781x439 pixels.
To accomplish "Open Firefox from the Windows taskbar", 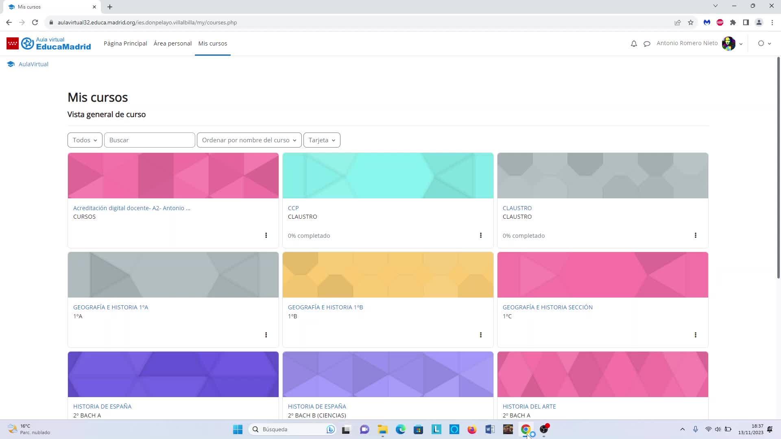I will coord(472,429).
